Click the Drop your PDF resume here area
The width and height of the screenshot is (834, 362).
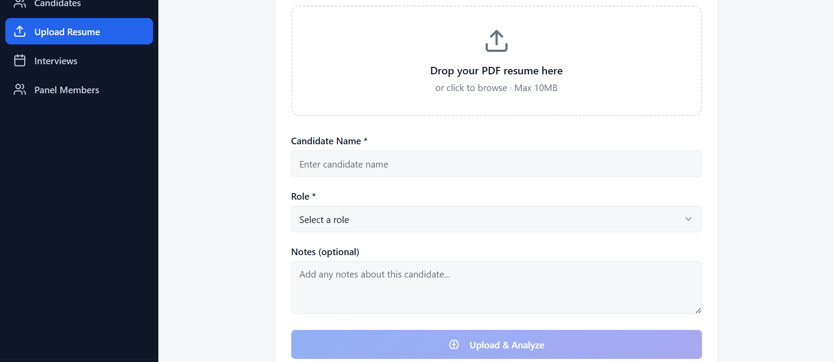(x=496, y=71)
